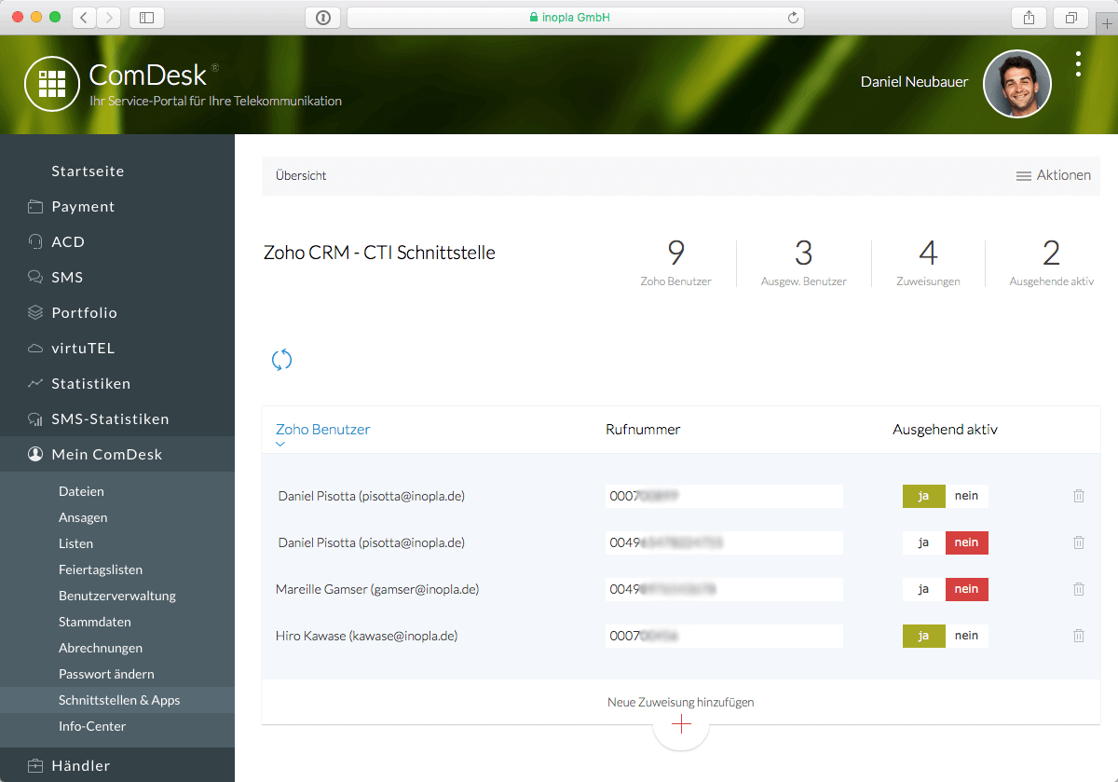Open Ansagen under Mein ComDesk

(x=83, y=517)
